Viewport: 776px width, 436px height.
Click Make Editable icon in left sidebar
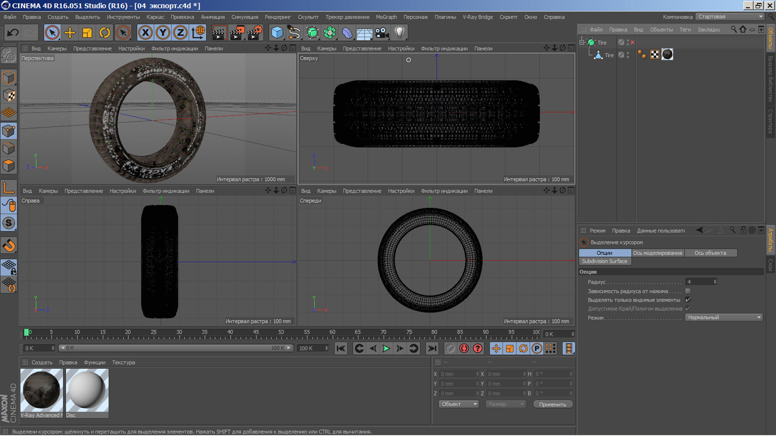pyautogui.click(x=9, y=55)
